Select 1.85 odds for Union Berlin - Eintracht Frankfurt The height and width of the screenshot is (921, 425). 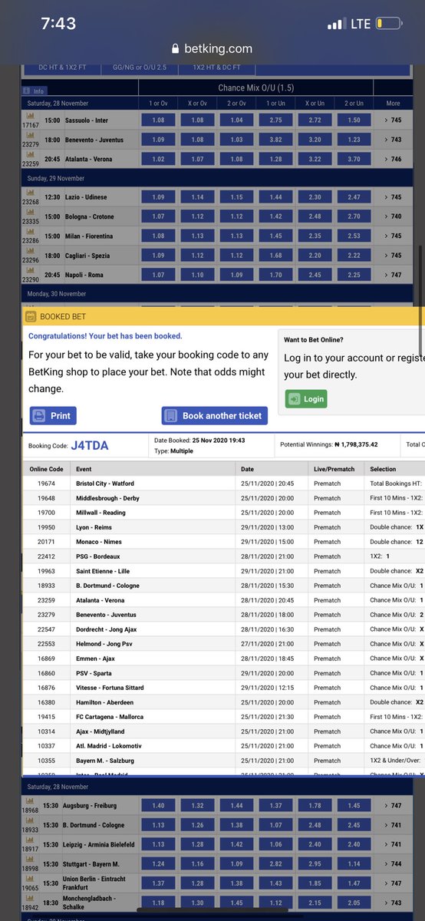(x=315, y=882)
